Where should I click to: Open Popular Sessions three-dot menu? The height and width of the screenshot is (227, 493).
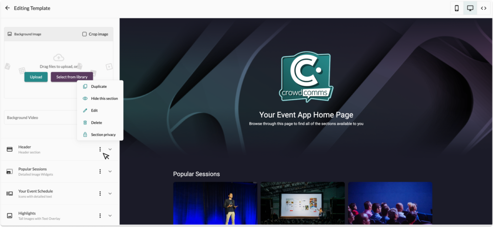[x=100, y=171]
